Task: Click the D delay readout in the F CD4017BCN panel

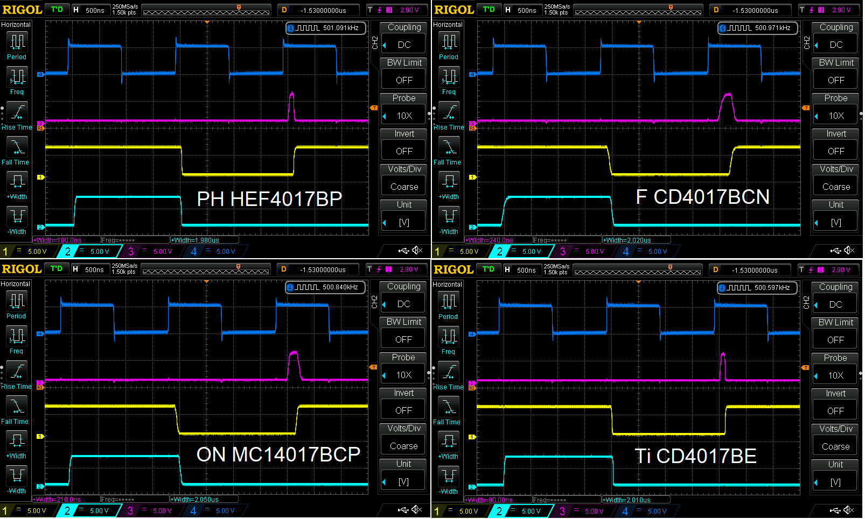Action: (x=750, y=10)
